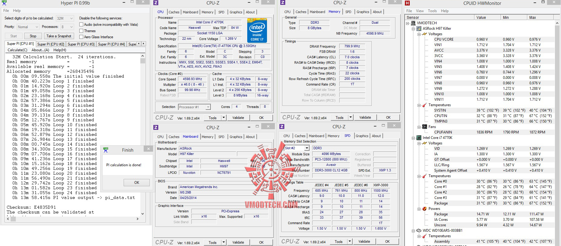
Task: Open the Processors dropdown showing 8
Action: pos(67,27)
